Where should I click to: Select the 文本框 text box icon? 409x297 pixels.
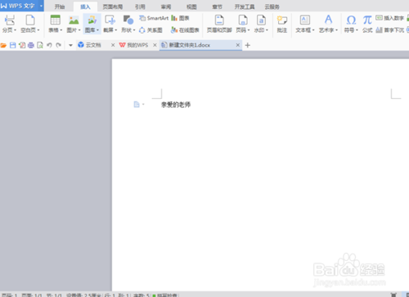[305, 20]
